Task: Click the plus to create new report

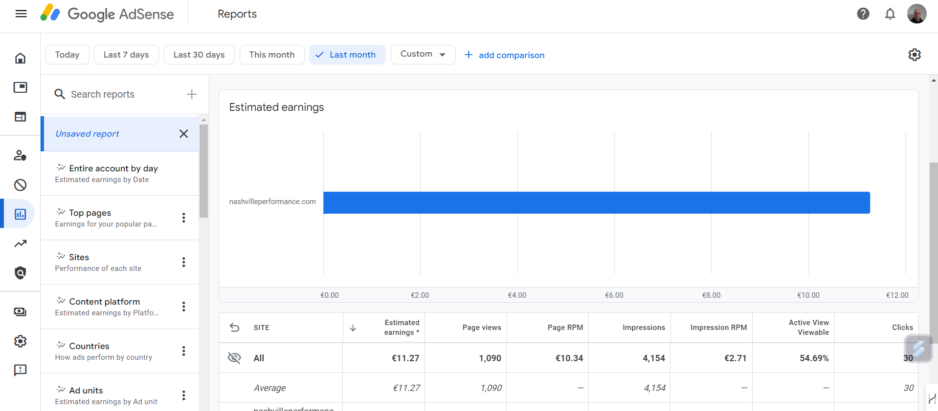Action: click(192, 94)
